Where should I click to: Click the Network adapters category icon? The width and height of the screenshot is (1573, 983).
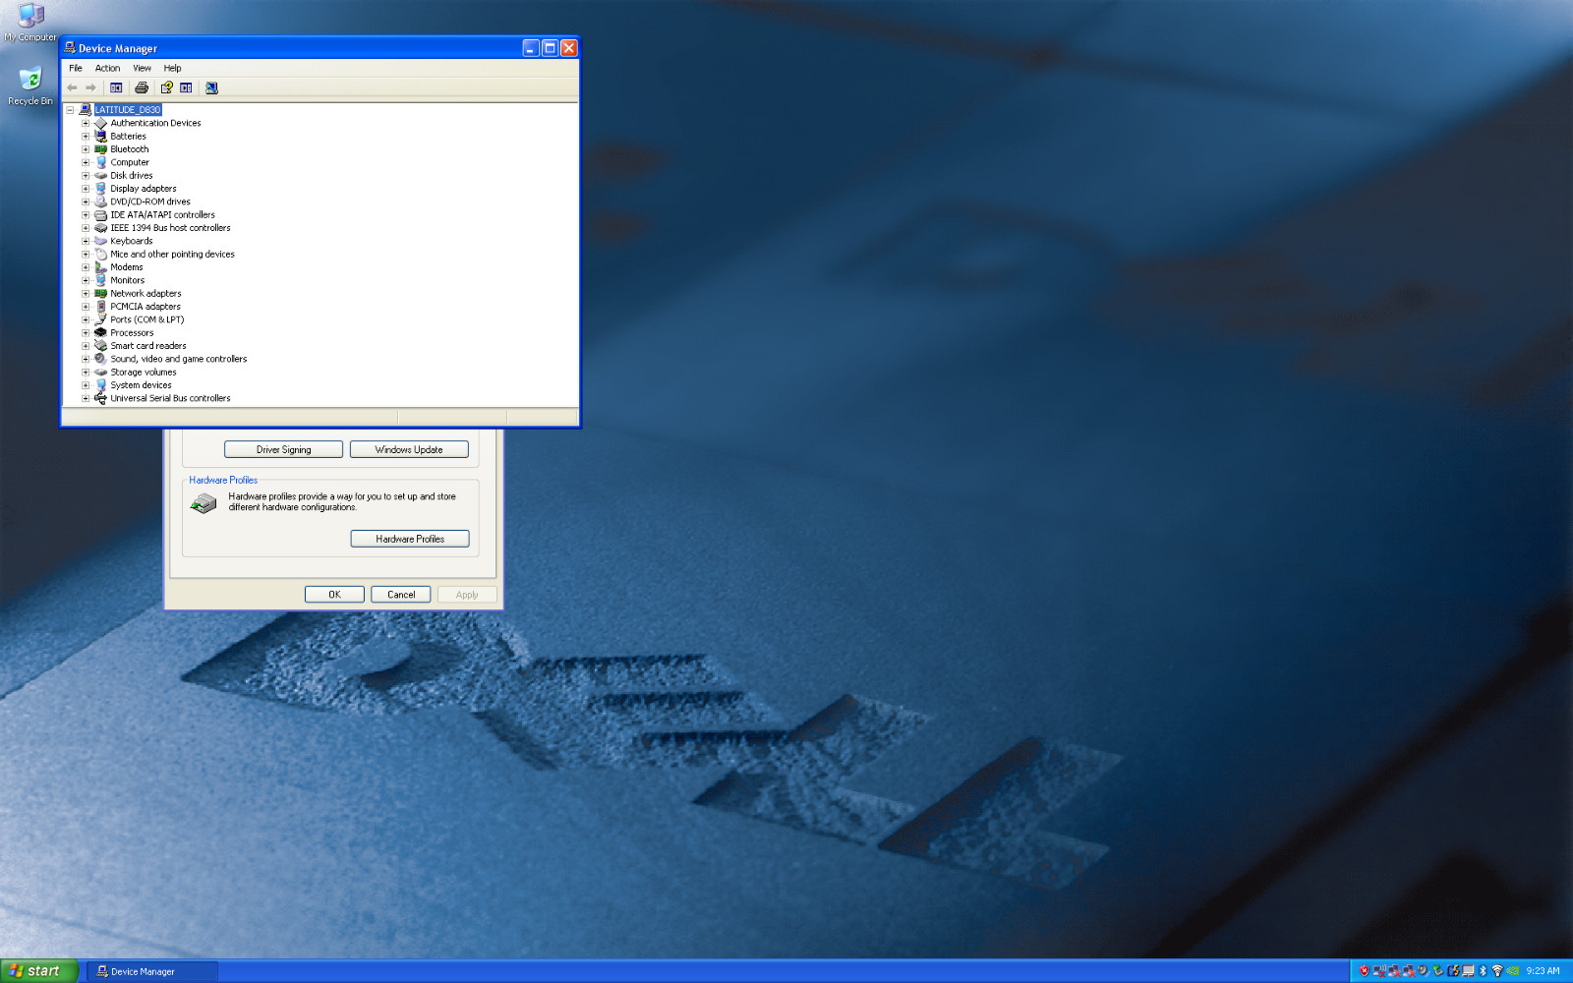(x=100, y=293)
